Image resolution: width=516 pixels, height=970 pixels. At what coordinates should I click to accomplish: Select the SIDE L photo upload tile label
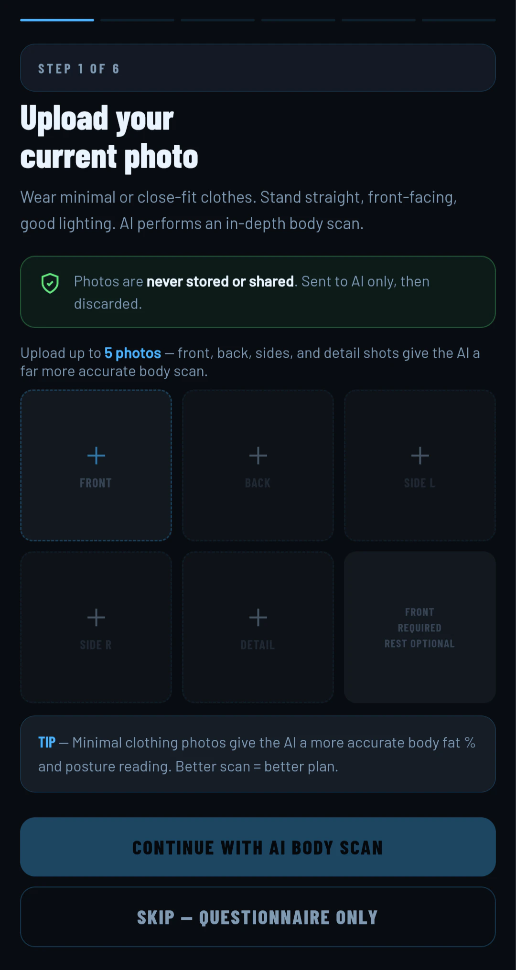coord(419,483)
